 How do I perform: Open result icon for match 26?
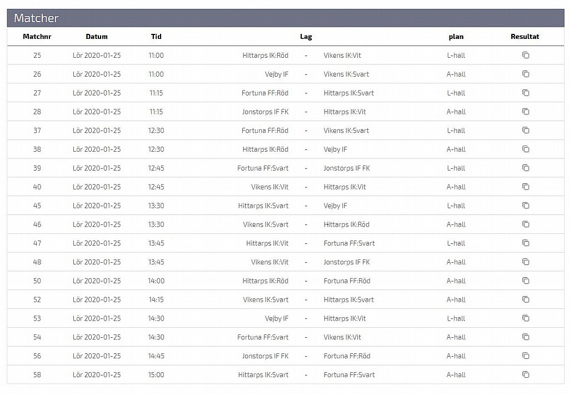[526, 74]
